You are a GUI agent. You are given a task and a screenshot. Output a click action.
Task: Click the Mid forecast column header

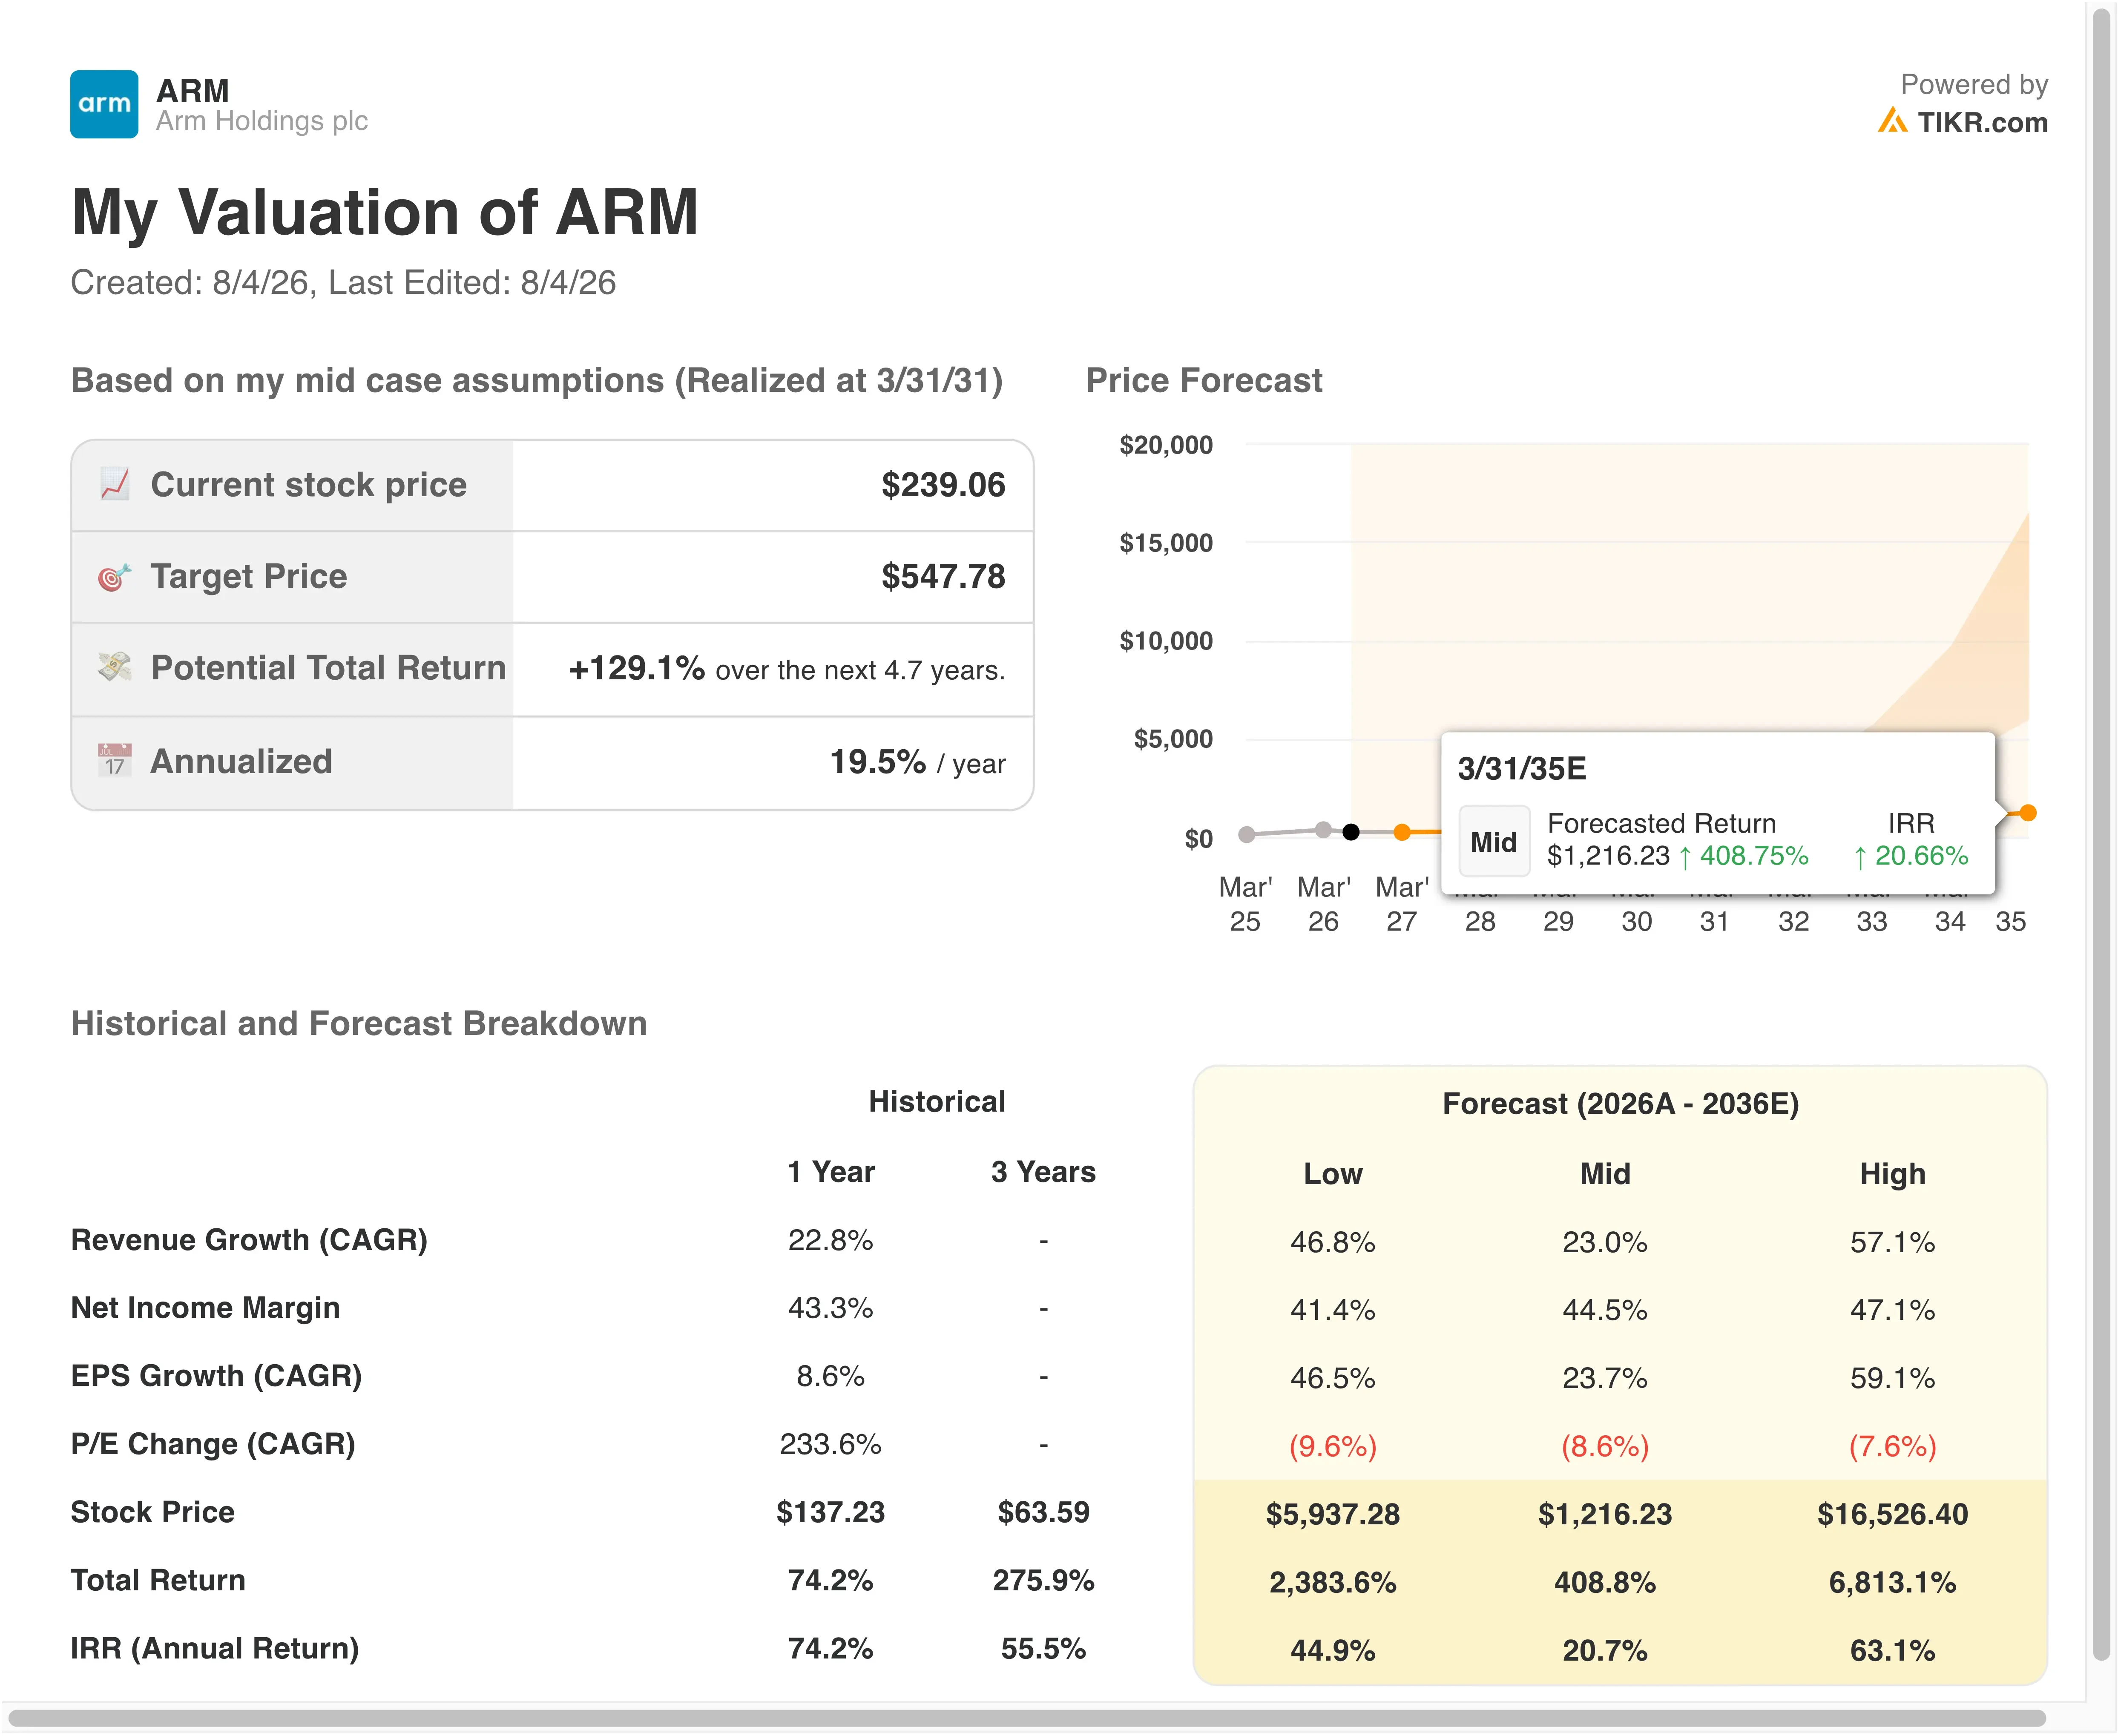point(1605,1173)
